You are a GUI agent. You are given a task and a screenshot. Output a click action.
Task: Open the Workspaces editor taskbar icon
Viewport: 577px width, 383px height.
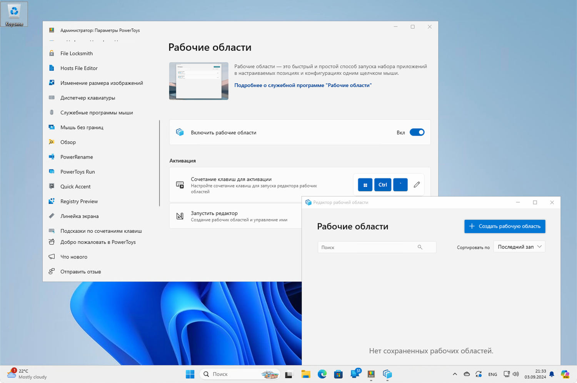pos(387,374)
